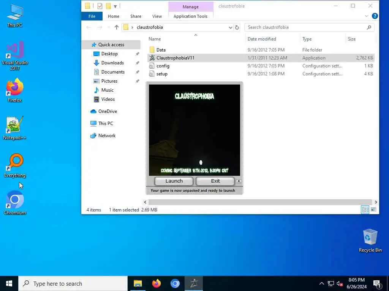Open Visual Studio 2017 desktop shortcut

[x=15, y=55]
